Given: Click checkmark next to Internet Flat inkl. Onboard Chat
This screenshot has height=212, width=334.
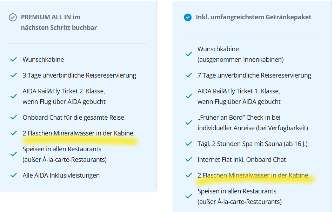Looking at the screenshot, I should tap(189, 160).
